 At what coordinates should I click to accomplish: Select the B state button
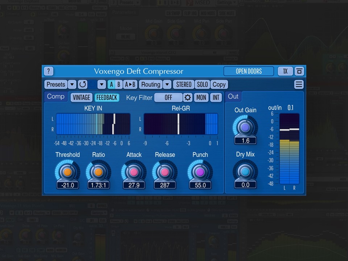[x=119, y=84]
